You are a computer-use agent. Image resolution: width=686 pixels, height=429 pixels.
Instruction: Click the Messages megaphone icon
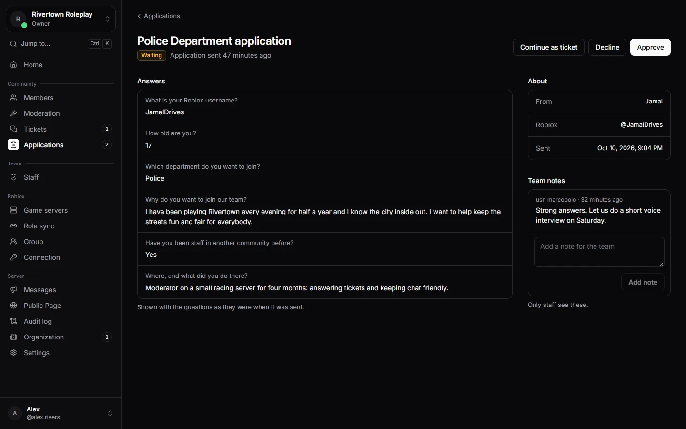[14, 290]
